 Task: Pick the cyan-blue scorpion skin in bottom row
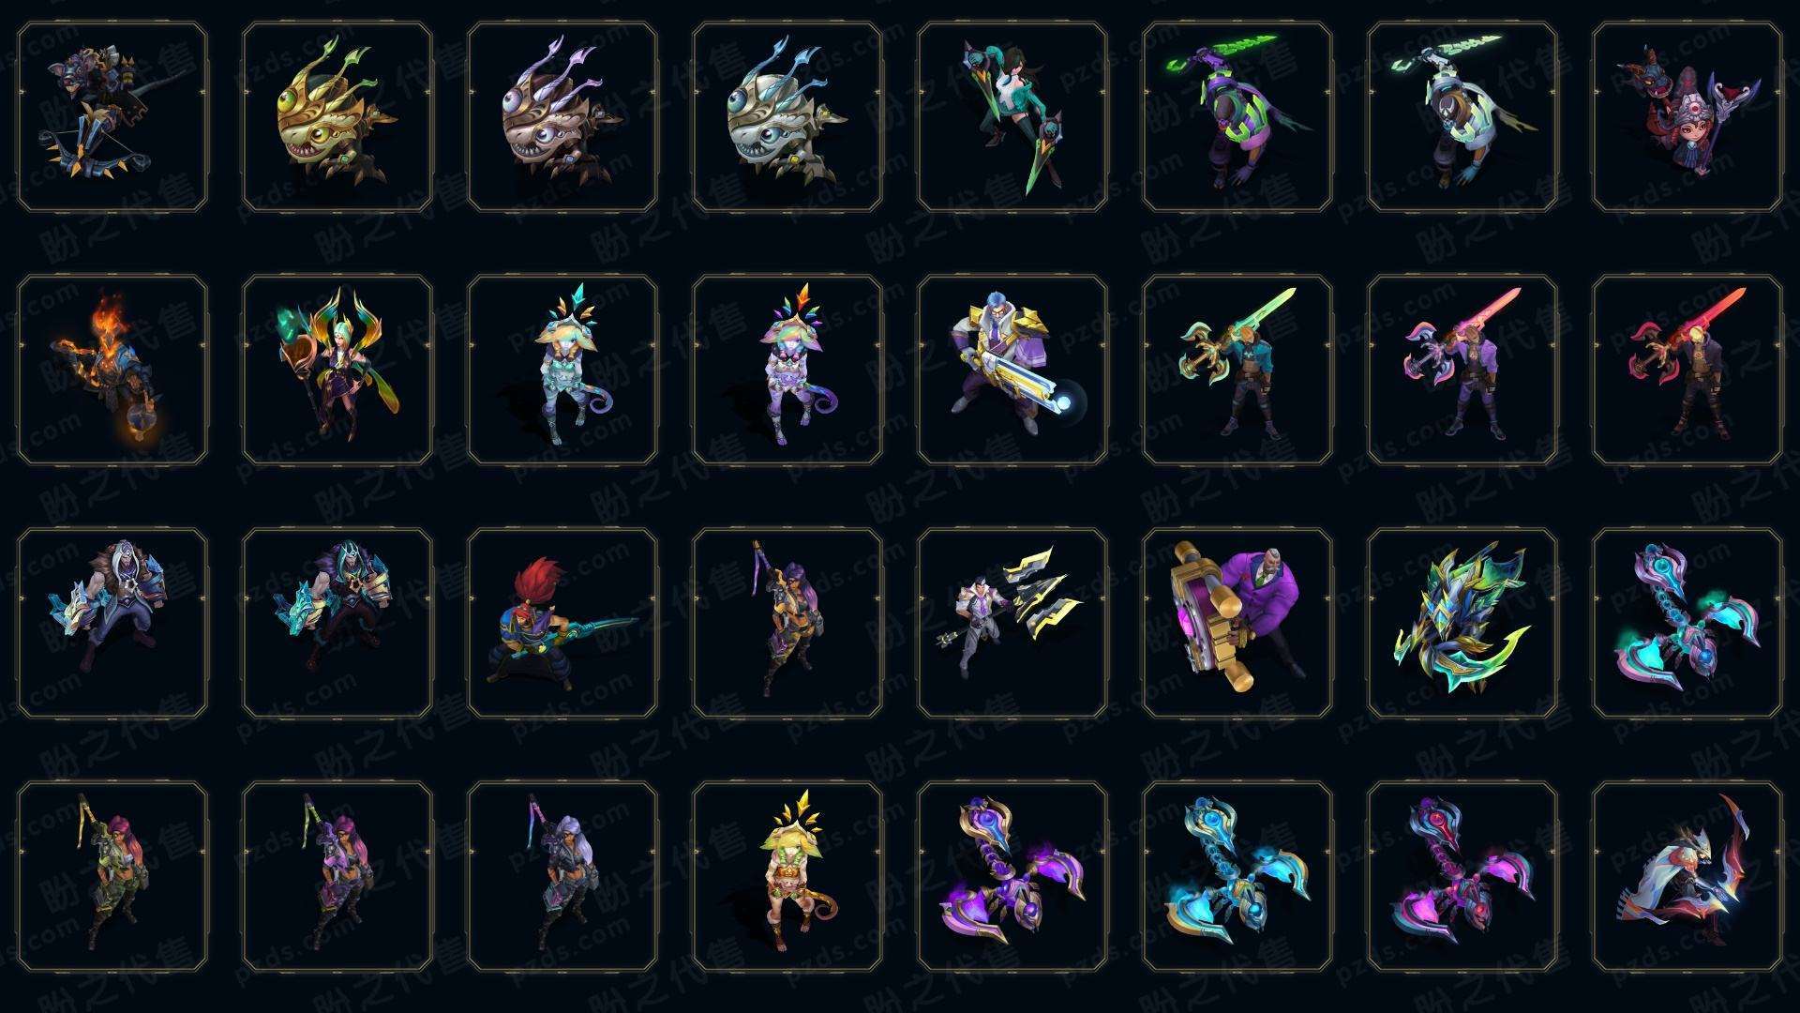(1237, 876)
